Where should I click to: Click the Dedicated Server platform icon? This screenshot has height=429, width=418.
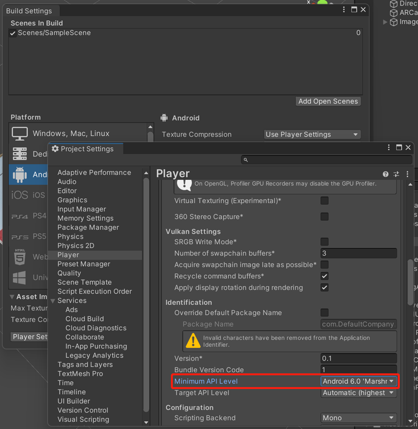point(20,154)
